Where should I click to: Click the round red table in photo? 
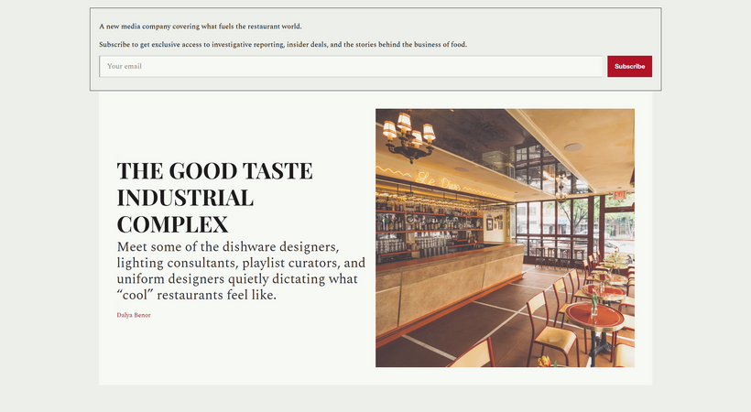click(594, 315)
